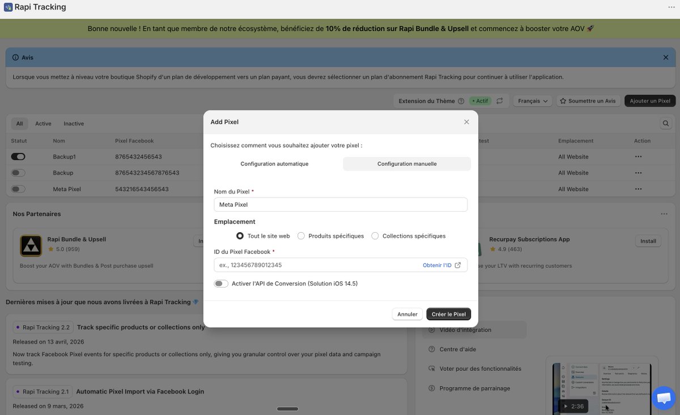The width and height of the screenshot is (680, 415).
Task: Select Tout le site web radio option
Action: pos(240,236)
